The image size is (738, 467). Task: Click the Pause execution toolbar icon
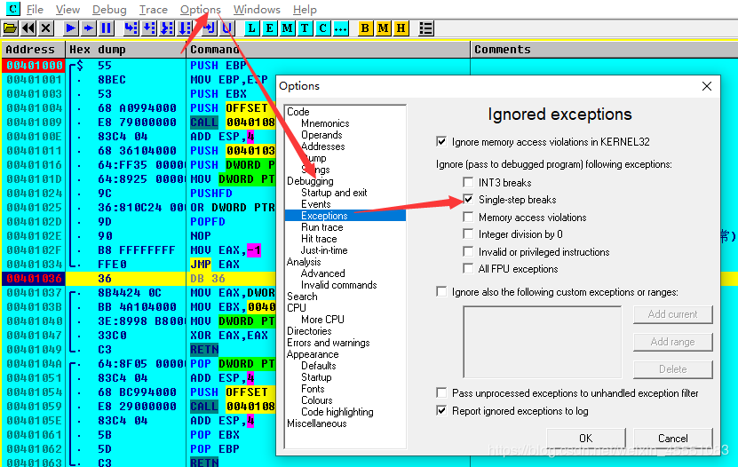[x=107, y=28]
